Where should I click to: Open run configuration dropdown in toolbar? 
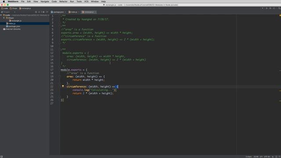click(263, 8)
